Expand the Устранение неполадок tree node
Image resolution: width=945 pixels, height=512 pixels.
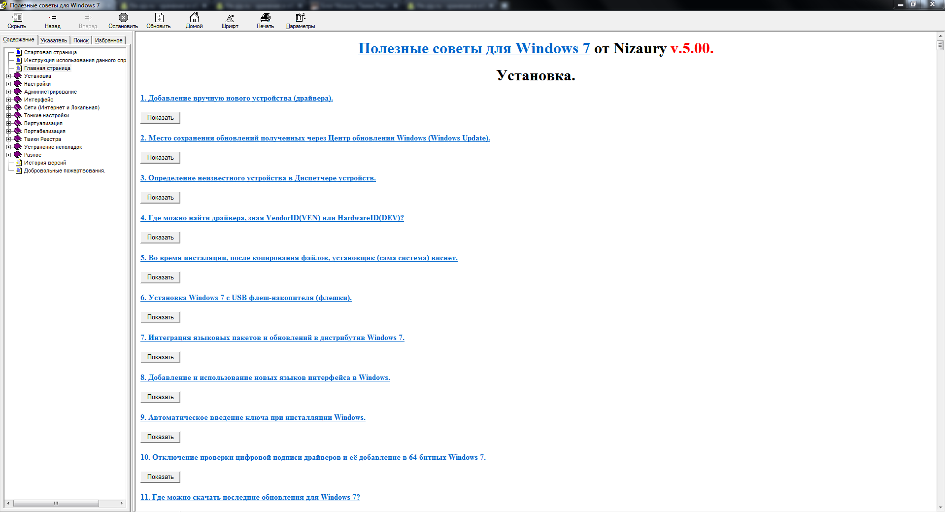8,147
